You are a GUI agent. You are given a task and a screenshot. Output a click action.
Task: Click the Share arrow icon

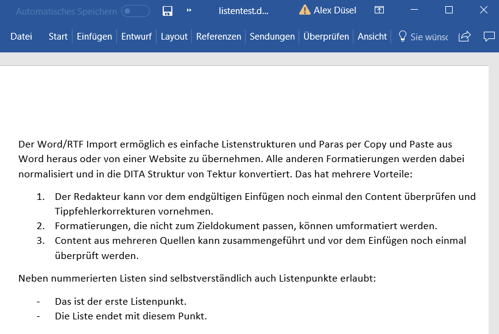click(x=464, y=37)
